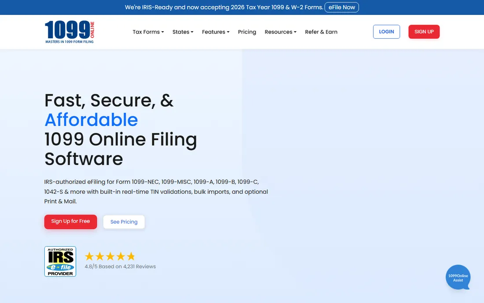Click the blue 'Affordable' heading word
484x303 pixels.
point(91,120)
